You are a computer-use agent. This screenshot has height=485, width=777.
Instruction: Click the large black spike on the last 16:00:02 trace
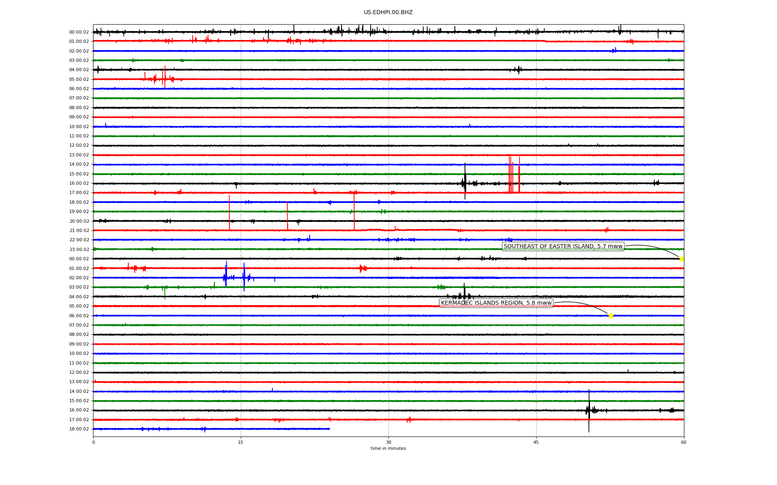pyautogui.click(x=589, y=410)
